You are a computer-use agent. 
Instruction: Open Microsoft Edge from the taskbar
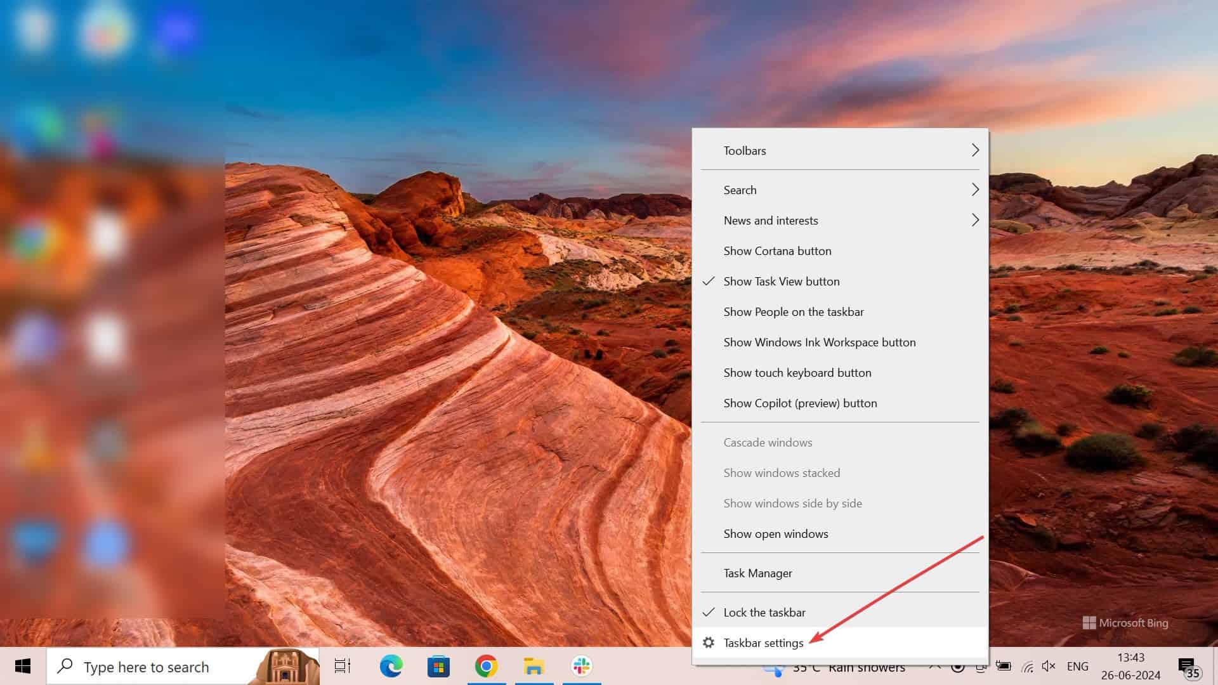(392, 666)
